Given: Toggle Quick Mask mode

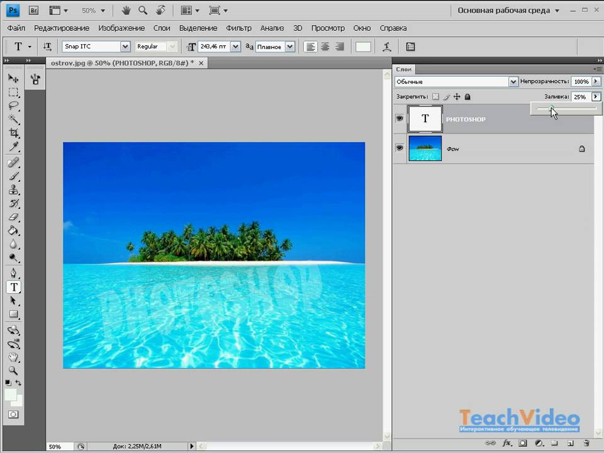Looking at the screenshot, I should tap(13, 415).
